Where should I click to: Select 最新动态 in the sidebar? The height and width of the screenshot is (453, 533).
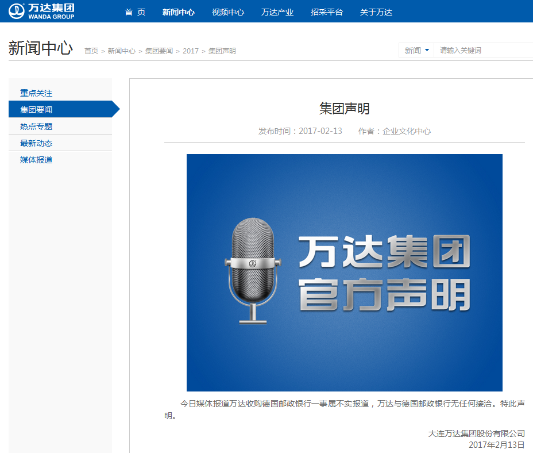60,143
